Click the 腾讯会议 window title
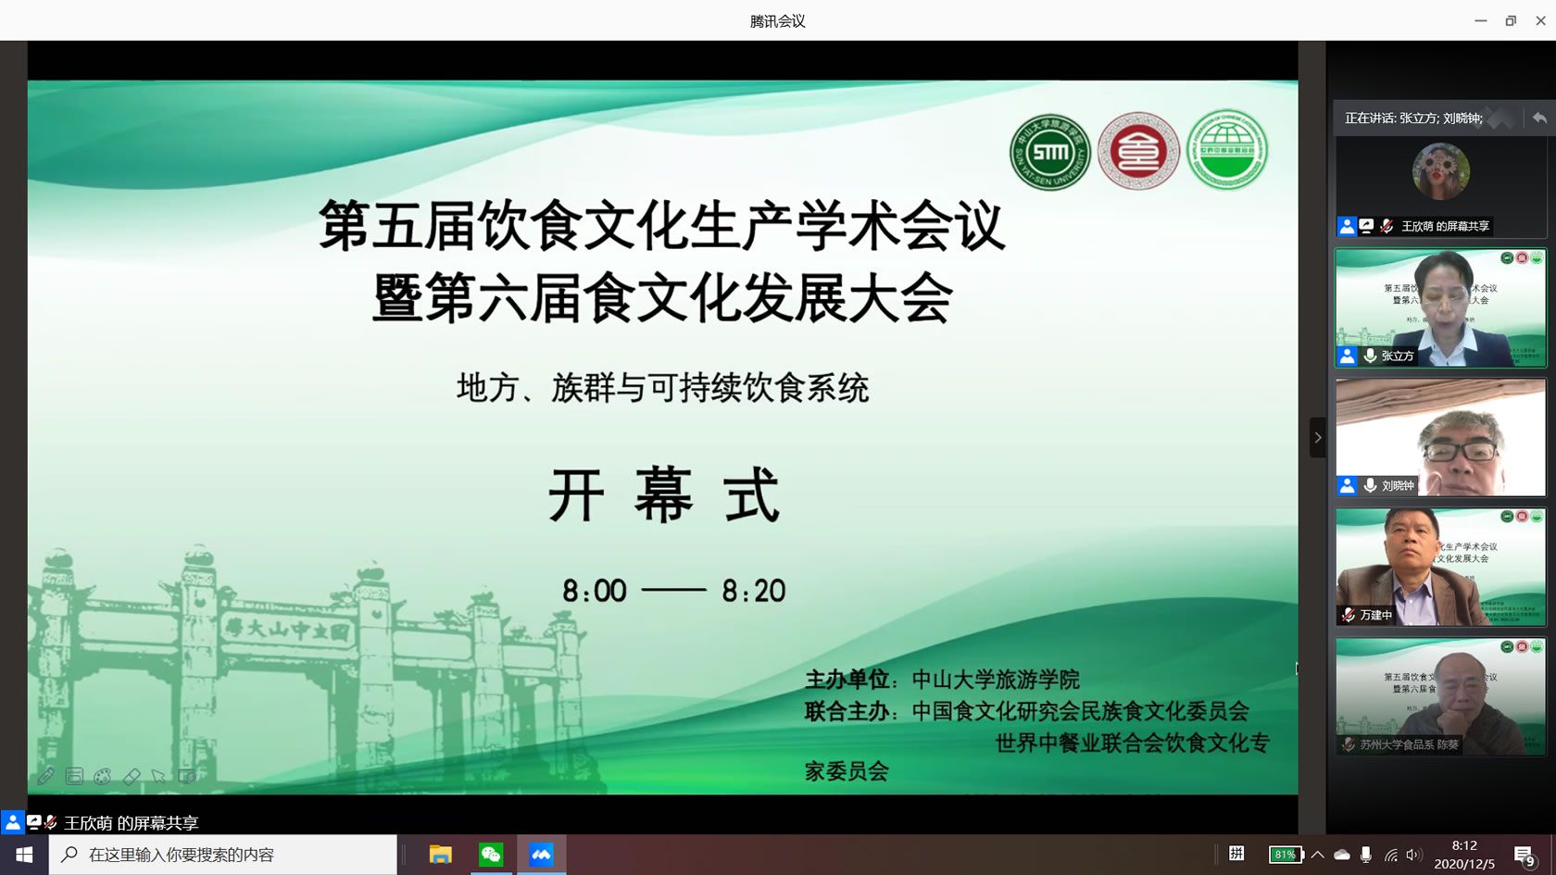 pos(777,20)
